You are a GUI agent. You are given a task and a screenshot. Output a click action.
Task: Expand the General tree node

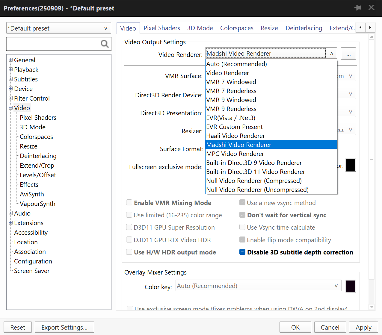point(11,60)
